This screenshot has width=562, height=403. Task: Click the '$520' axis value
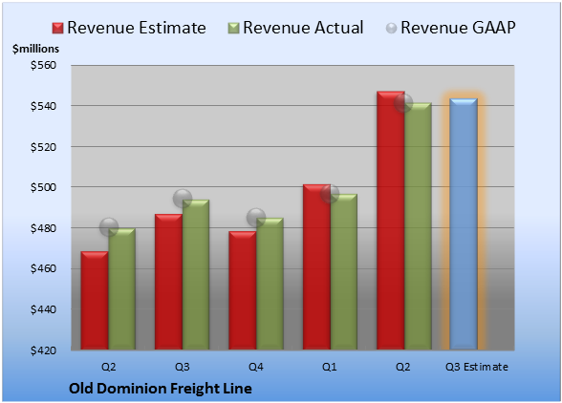click(43, 147)
